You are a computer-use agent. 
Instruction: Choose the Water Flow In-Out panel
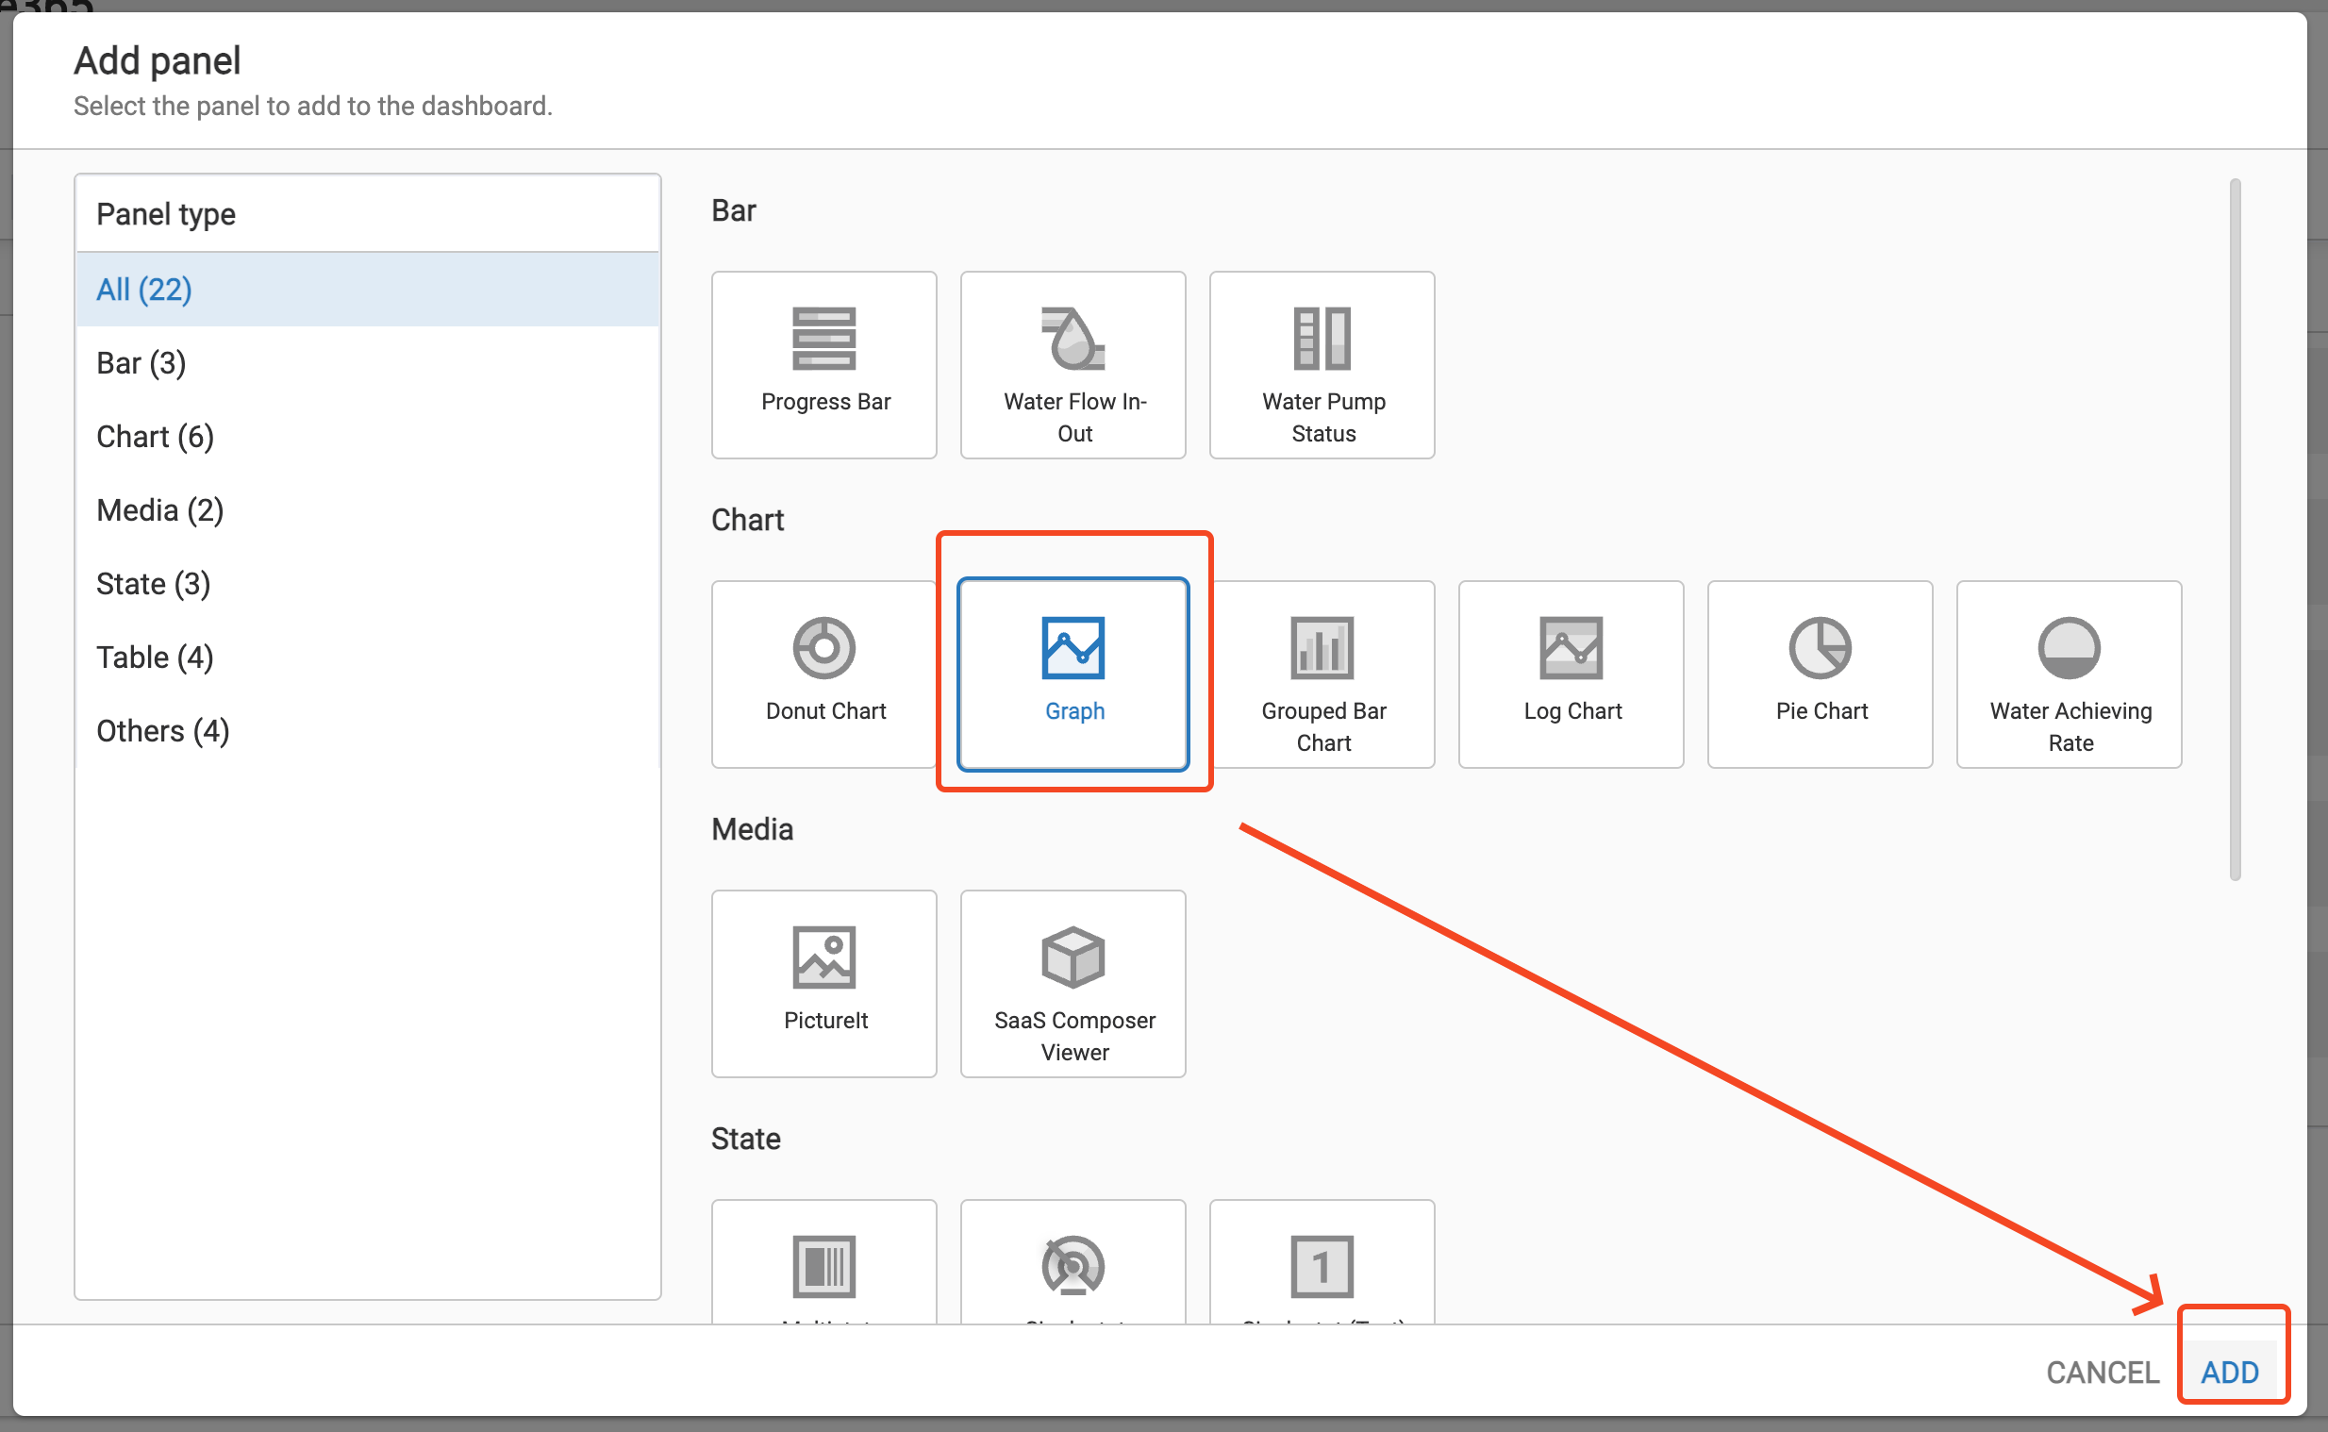click(x=1073, y=365)
